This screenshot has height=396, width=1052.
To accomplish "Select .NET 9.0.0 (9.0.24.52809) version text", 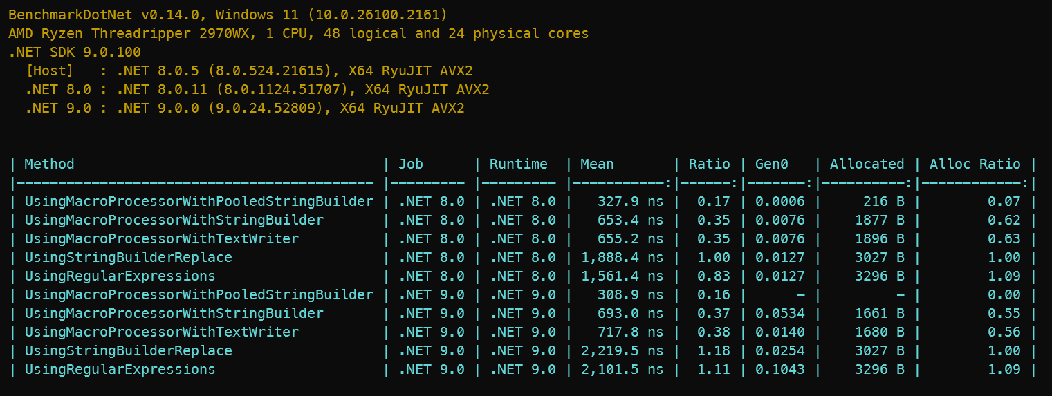I will (224, 108).
